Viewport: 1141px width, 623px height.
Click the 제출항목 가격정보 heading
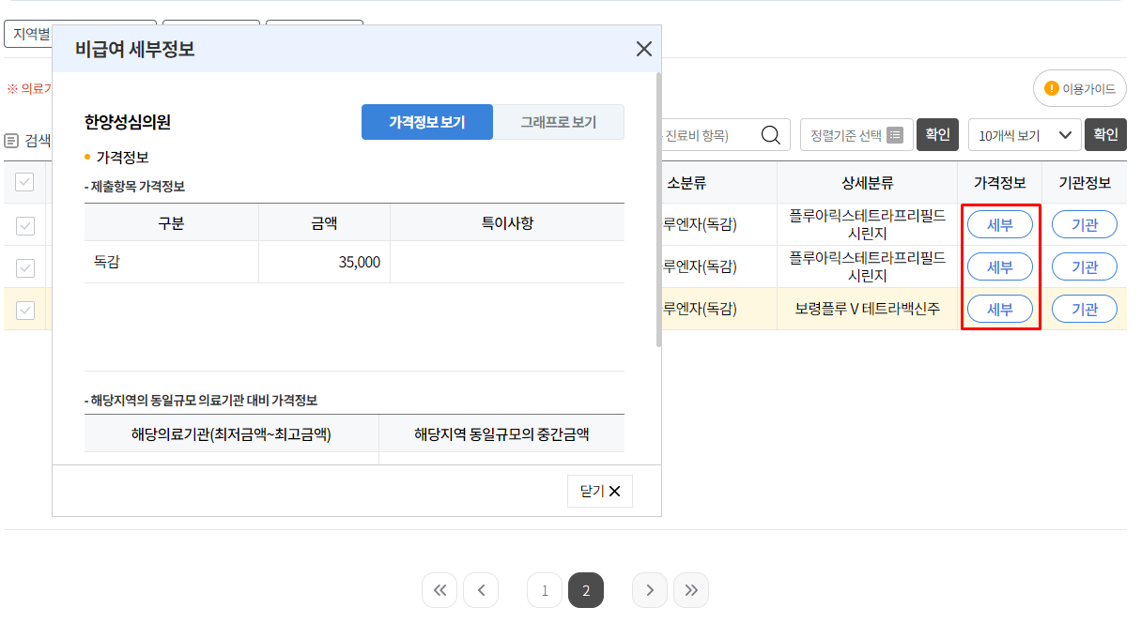(134, 186)
